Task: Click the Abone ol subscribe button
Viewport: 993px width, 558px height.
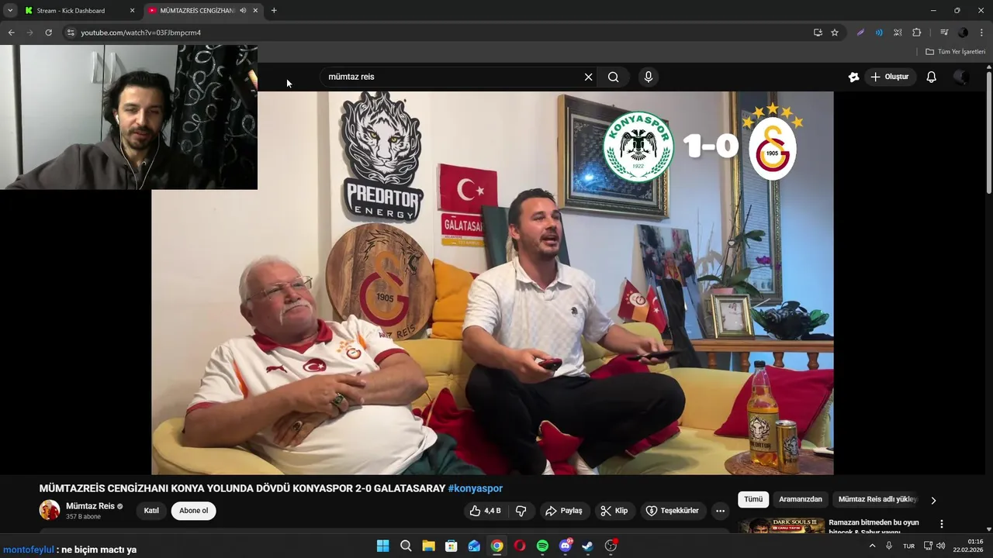Action: [194, 511]
